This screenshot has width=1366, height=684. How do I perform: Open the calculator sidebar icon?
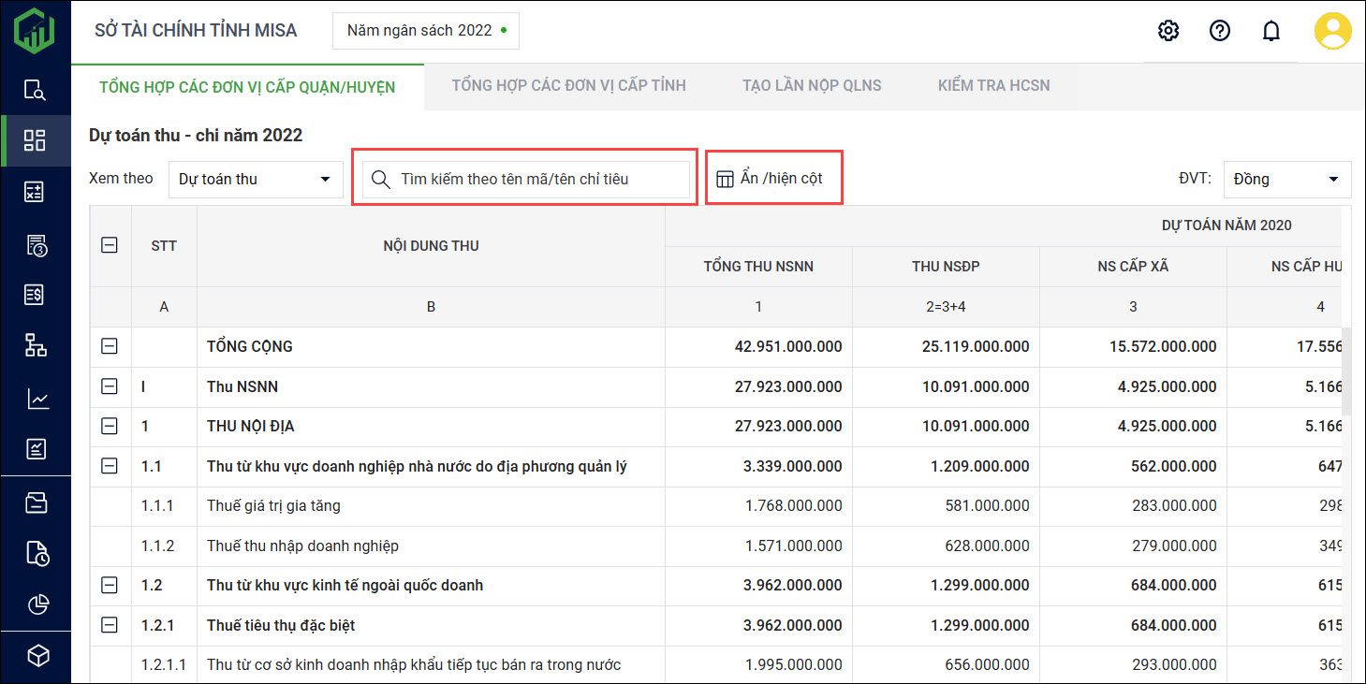[x=36, y=192]
